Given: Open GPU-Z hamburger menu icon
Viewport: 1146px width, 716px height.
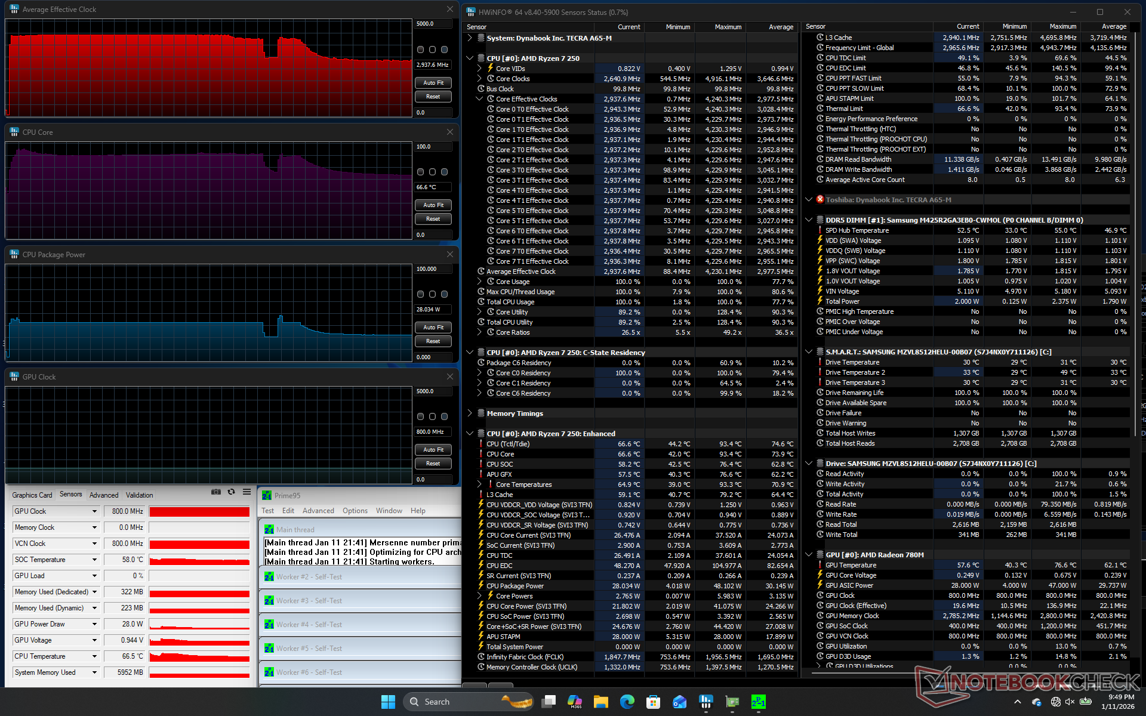Looking at the screenshot, I should tap(247, 492).
